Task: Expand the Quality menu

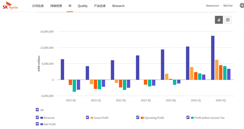Action: click(83, 6)
